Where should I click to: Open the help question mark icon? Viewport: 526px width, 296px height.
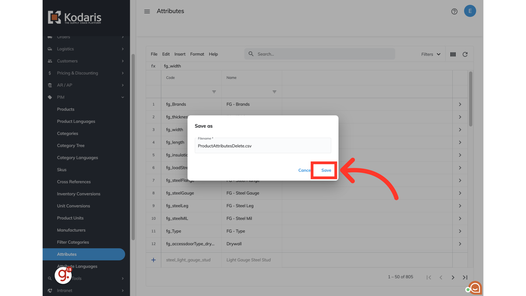click(454, 11)
